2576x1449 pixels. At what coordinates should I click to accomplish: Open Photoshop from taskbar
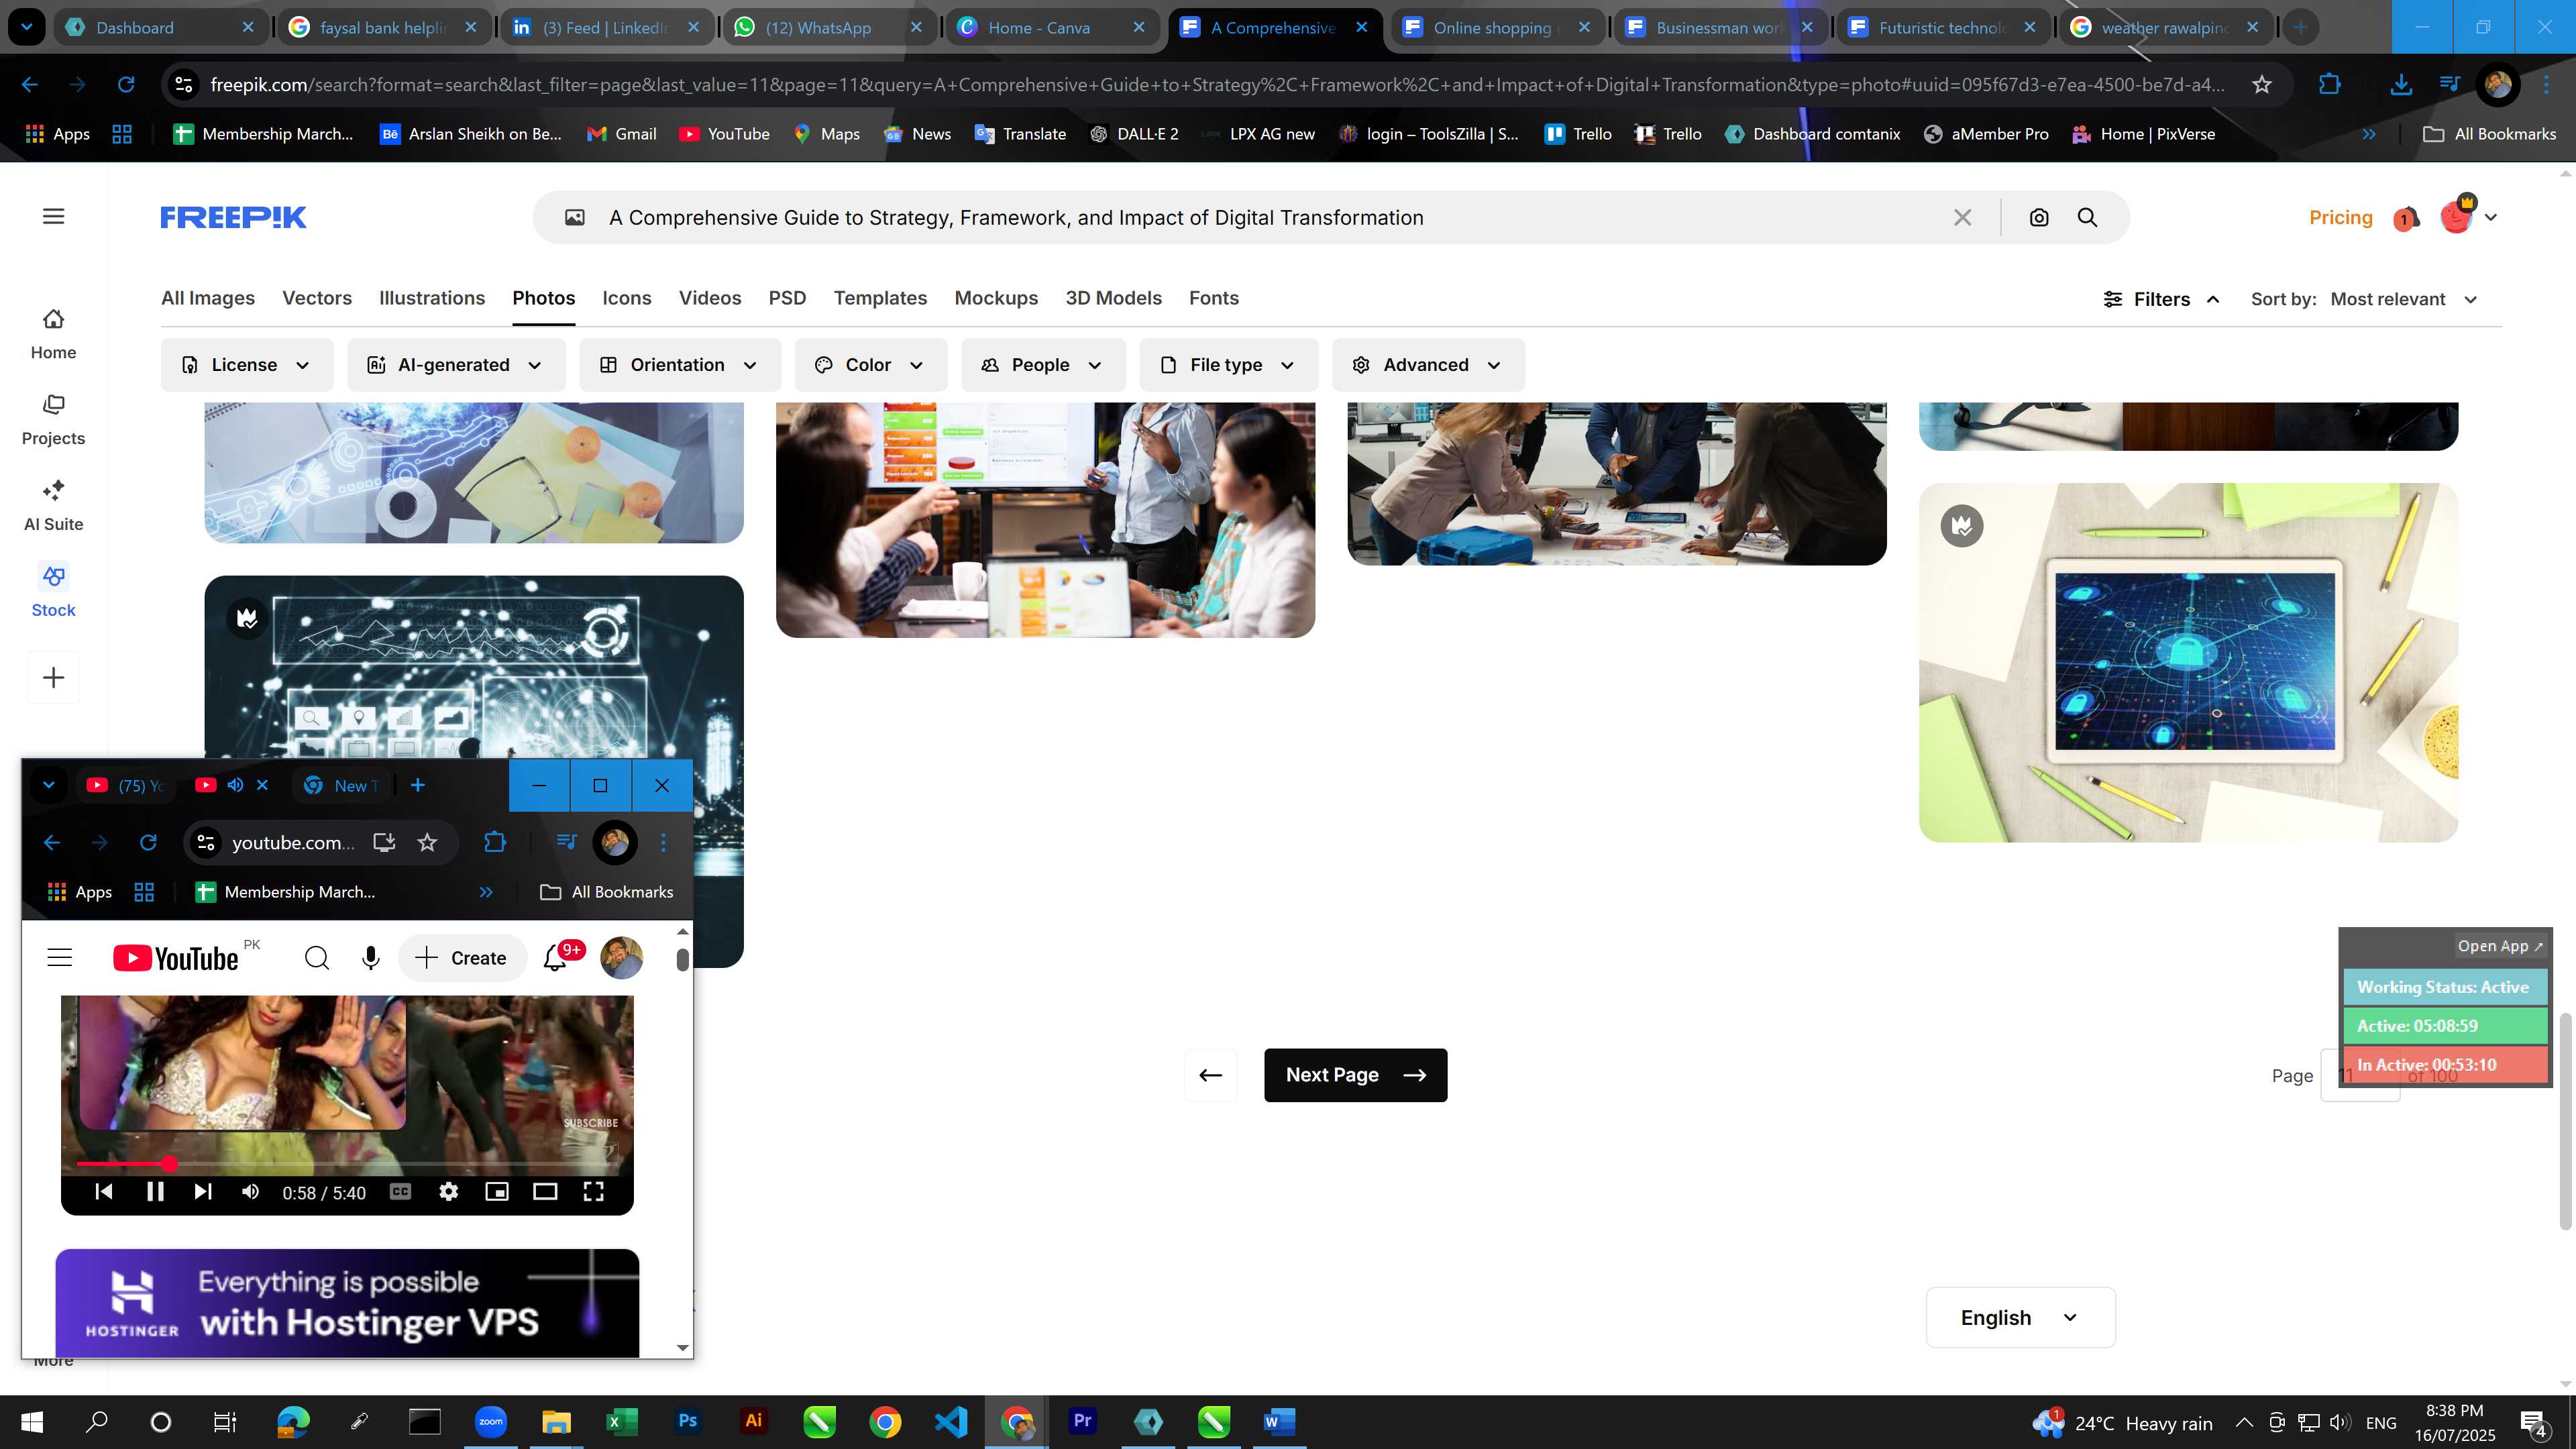click(x=687, y=1421)
